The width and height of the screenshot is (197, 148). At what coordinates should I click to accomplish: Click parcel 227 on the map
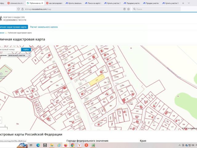(101, 123)
